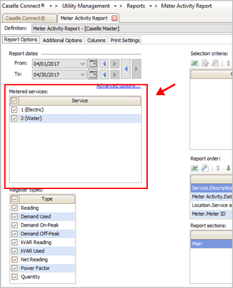Click Meter Activity Report in breadcrumb

[187, 6]
